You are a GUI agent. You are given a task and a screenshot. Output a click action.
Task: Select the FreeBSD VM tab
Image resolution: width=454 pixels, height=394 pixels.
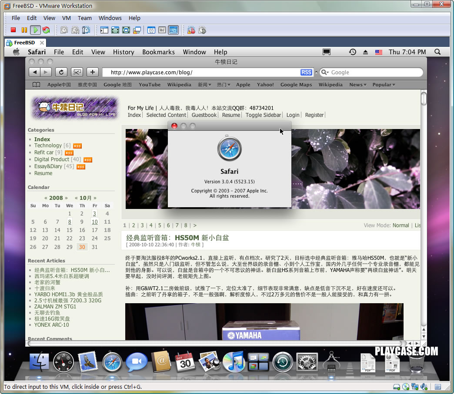pos(24,43)
